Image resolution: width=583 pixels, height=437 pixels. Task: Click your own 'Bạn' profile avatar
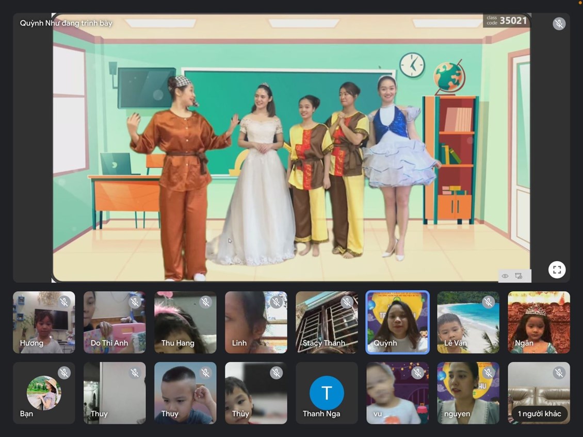44,393
